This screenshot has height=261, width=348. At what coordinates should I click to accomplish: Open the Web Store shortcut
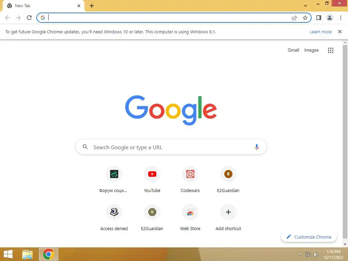(190, 218)
